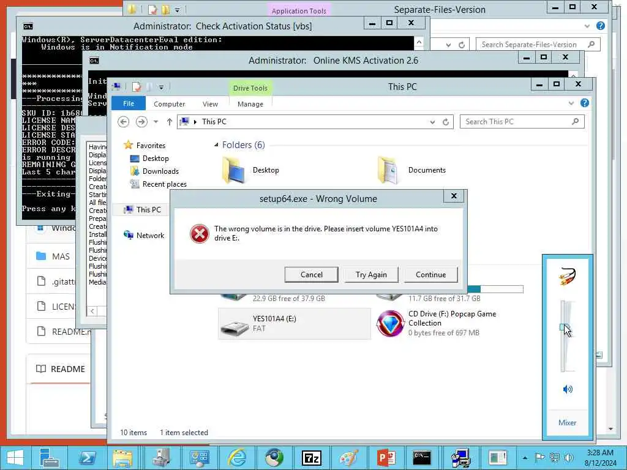Click the Search This PC field
Screen dimensions: 627x470
pyautogui.click(x=522, y=122)
